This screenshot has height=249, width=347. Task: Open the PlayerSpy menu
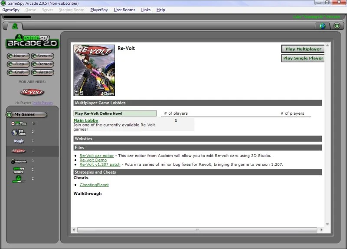coord(99,10)
